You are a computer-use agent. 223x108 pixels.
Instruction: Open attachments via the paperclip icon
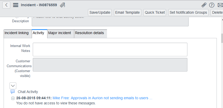click(204, 5)
